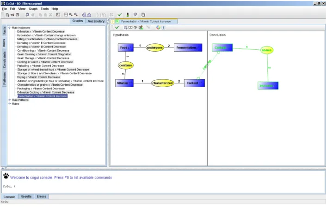This screenshot has height=207, width=326.
Task: Click the first greyed group-nodes icon
Action: (99, 15)
